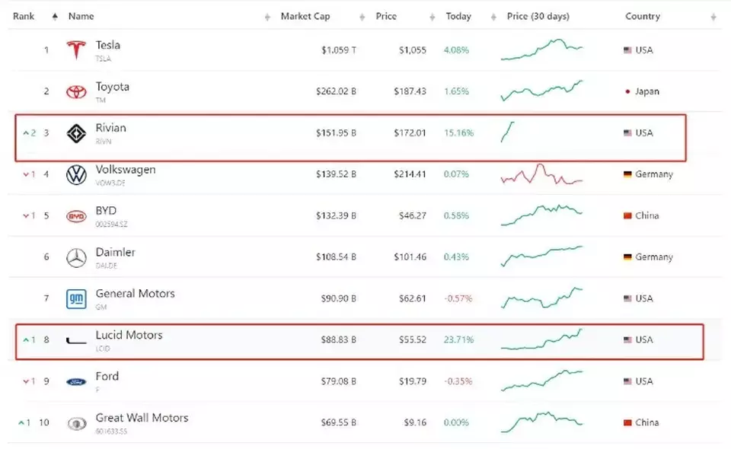Select Toyota's market cap "$262.02 B"

pyautogui.click(x=336, y=91)
